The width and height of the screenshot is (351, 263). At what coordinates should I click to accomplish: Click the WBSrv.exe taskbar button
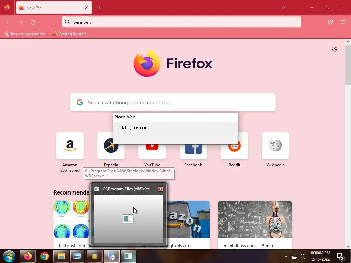pos(129,256)
